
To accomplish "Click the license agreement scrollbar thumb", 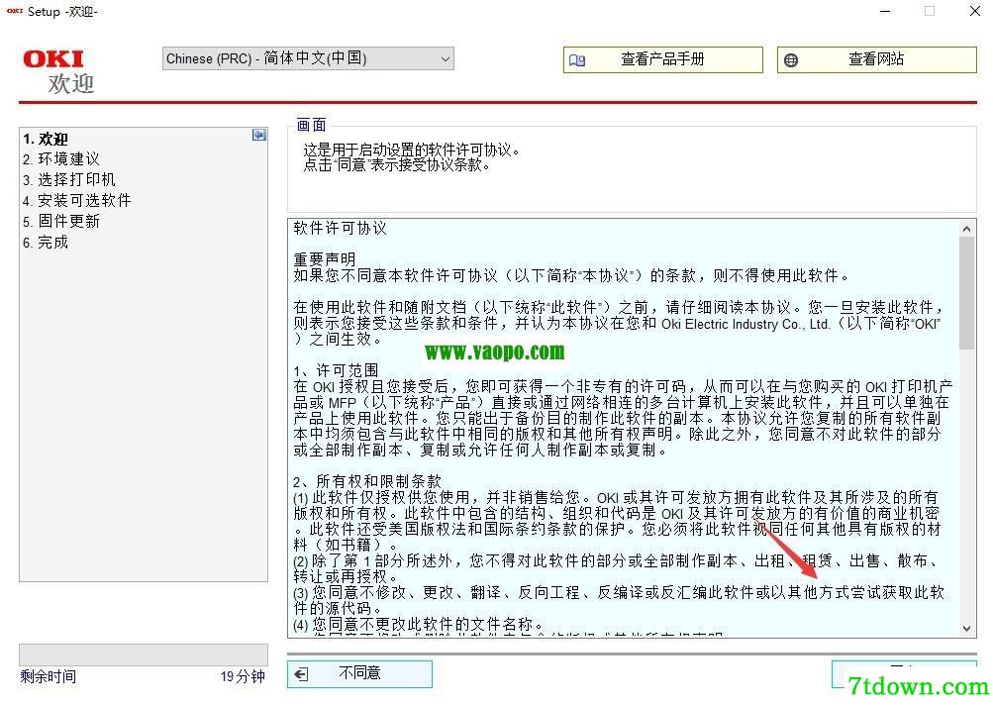I will (966, 294).
